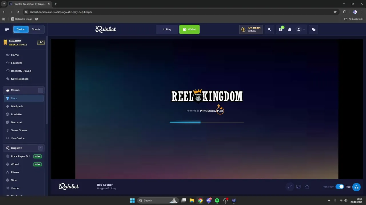Select Roulette in the sidebar
The width and height of the screenshot is (366, 205).
pyautogui.click(x=24, y=114)
